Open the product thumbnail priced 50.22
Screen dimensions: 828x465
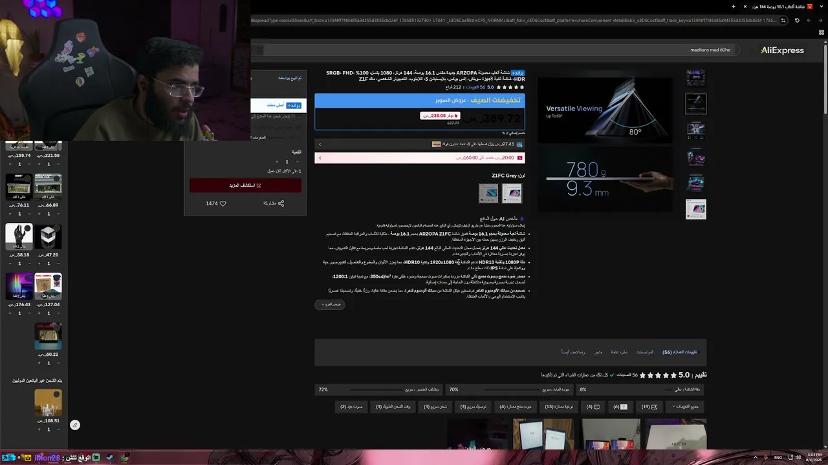click(48, 336)
